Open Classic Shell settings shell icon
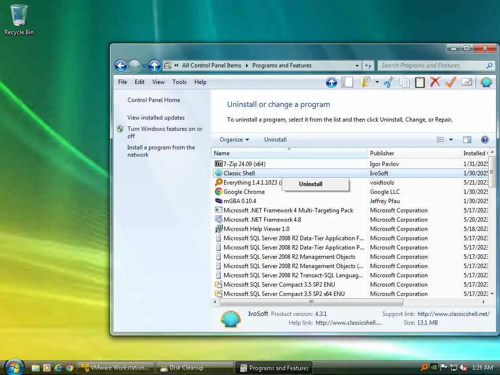The width and height of the screenshot is (500, 375). point(486,82)
